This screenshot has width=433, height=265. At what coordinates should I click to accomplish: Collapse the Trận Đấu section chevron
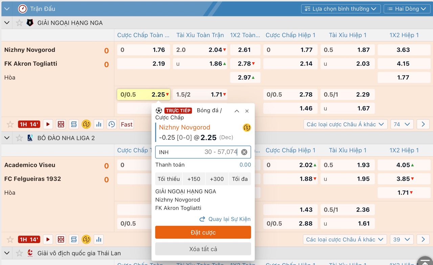click(x=7, y=9)
